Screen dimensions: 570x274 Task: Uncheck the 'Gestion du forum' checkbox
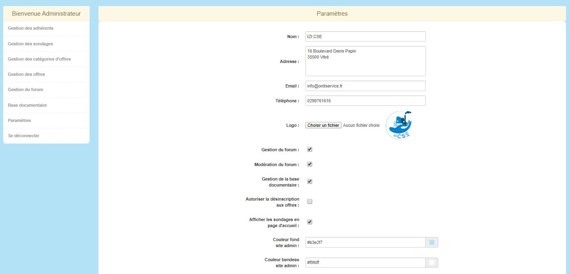pyautogui.click(x=310, y=149)
